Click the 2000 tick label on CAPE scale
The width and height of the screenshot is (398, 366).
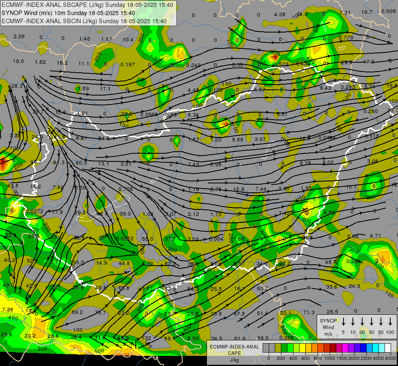click(x=354, y=358)
